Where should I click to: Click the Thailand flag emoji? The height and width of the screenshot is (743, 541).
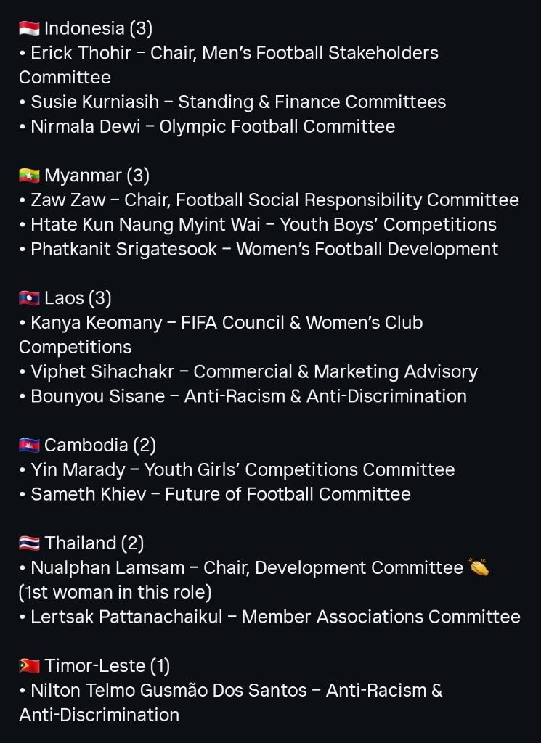pyautogui.click(x=29, y=543)
